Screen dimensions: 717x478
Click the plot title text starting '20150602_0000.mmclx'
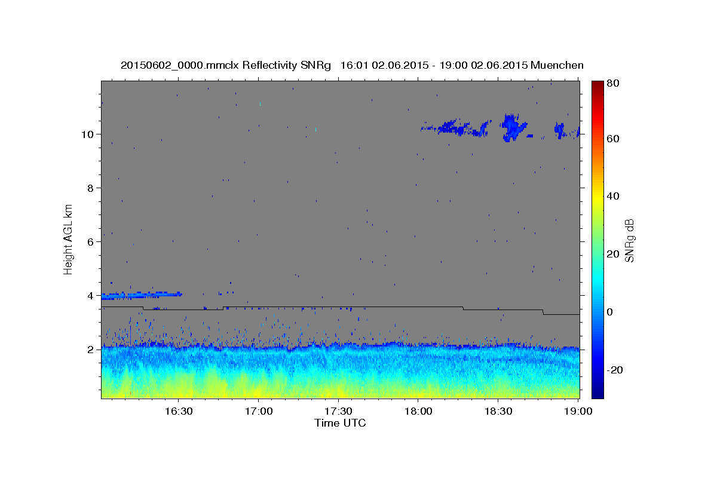pyautogui.click(x=352, y=65)
